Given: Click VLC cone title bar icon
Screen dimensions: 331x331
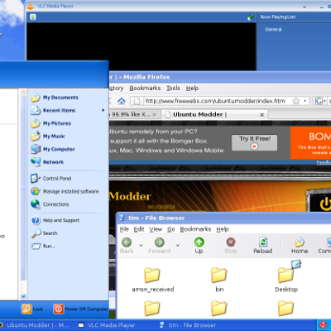Looking at the screenshot, I should 30,6.
